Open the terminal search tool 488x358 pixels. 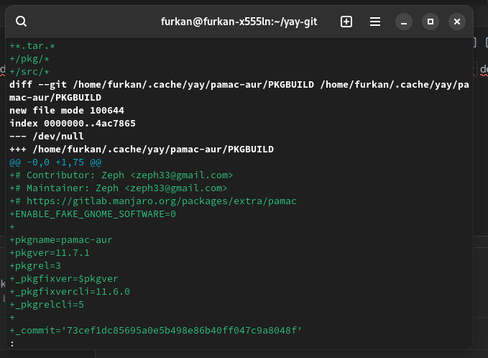(x=22, y=22)
